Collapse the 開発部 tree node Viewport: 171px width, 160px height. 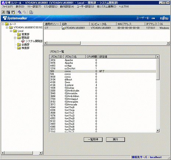[x=15, y=38]
